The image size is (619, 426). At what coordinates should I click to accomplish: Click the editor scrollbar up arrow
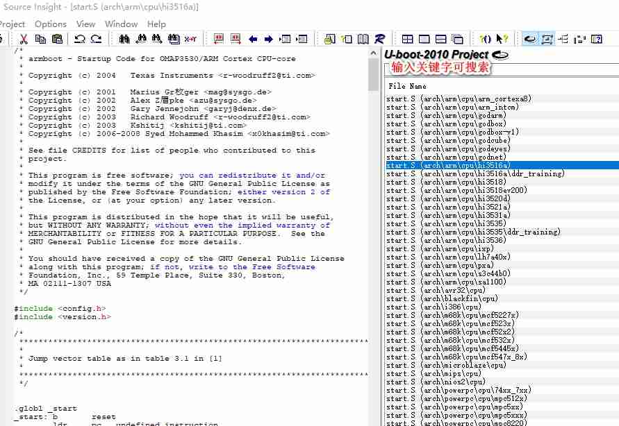tap(374, 53)
